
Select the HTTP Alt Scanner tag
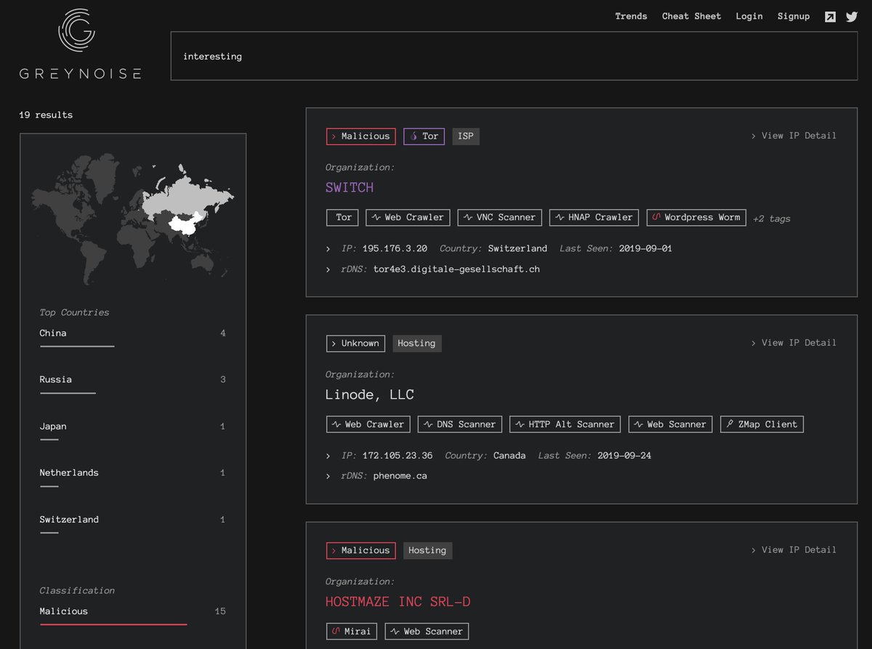coord(565,424)
